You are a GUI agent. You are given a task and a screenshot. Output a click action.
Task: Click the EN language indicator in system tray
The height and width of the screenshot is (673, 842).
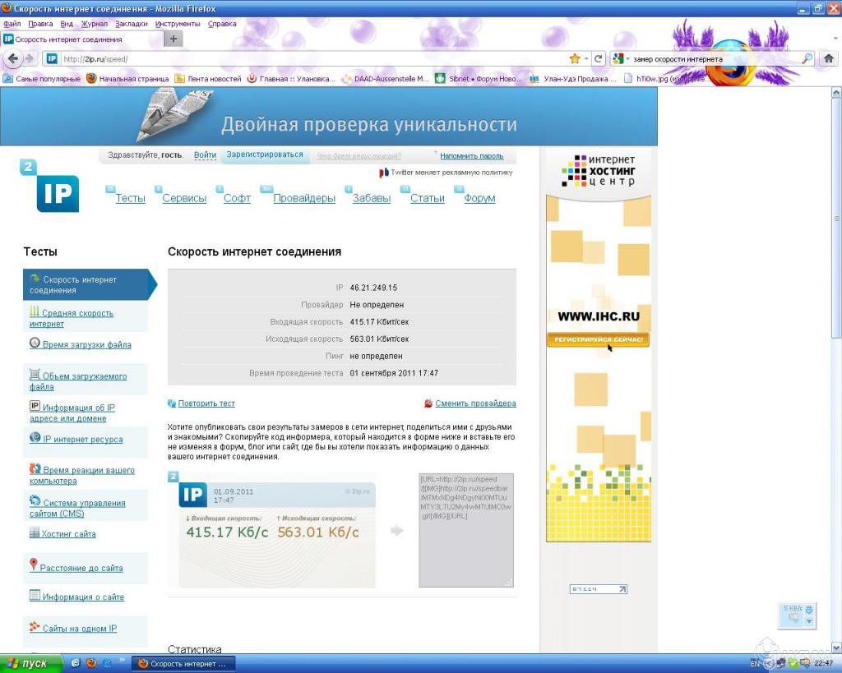point(754,663)
